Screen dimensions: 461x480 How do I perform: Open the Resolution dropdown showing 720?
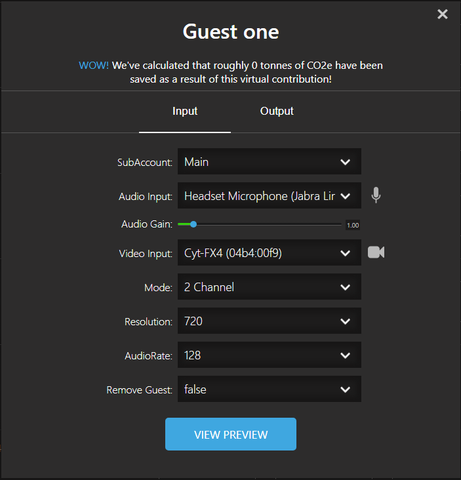click(x=270, y=321)
